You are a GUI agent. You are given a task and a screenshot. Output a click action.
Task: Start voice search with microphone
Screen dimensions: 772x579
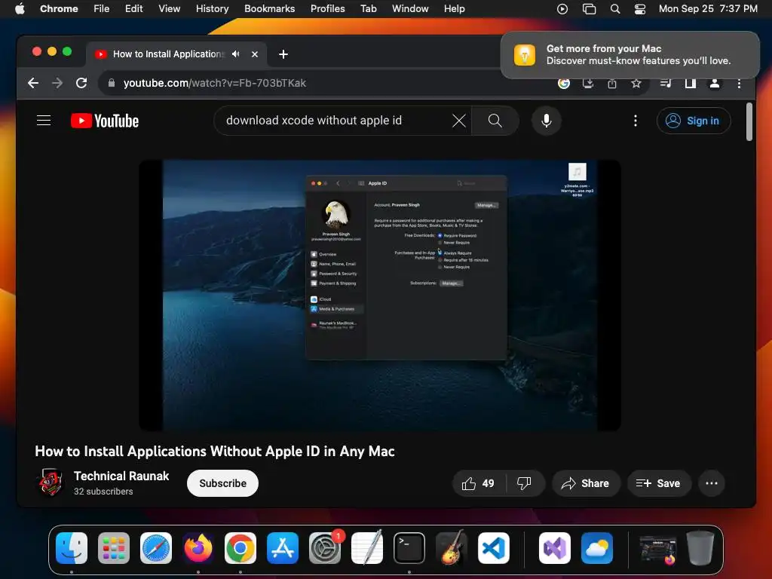[546, 121]
